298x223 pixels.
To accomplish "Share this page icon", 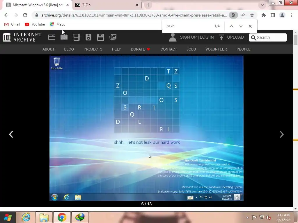I will coord(243,15).
